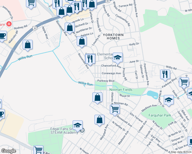
Task: Click the Gay Ave label
Action: [177, 143]
